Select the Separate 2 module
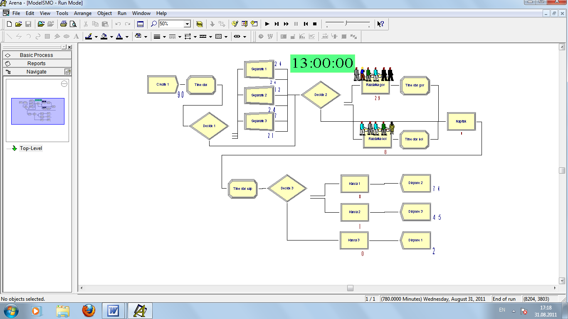The height and width of the screenshot is (319, 568). click(x=259, y=95)
